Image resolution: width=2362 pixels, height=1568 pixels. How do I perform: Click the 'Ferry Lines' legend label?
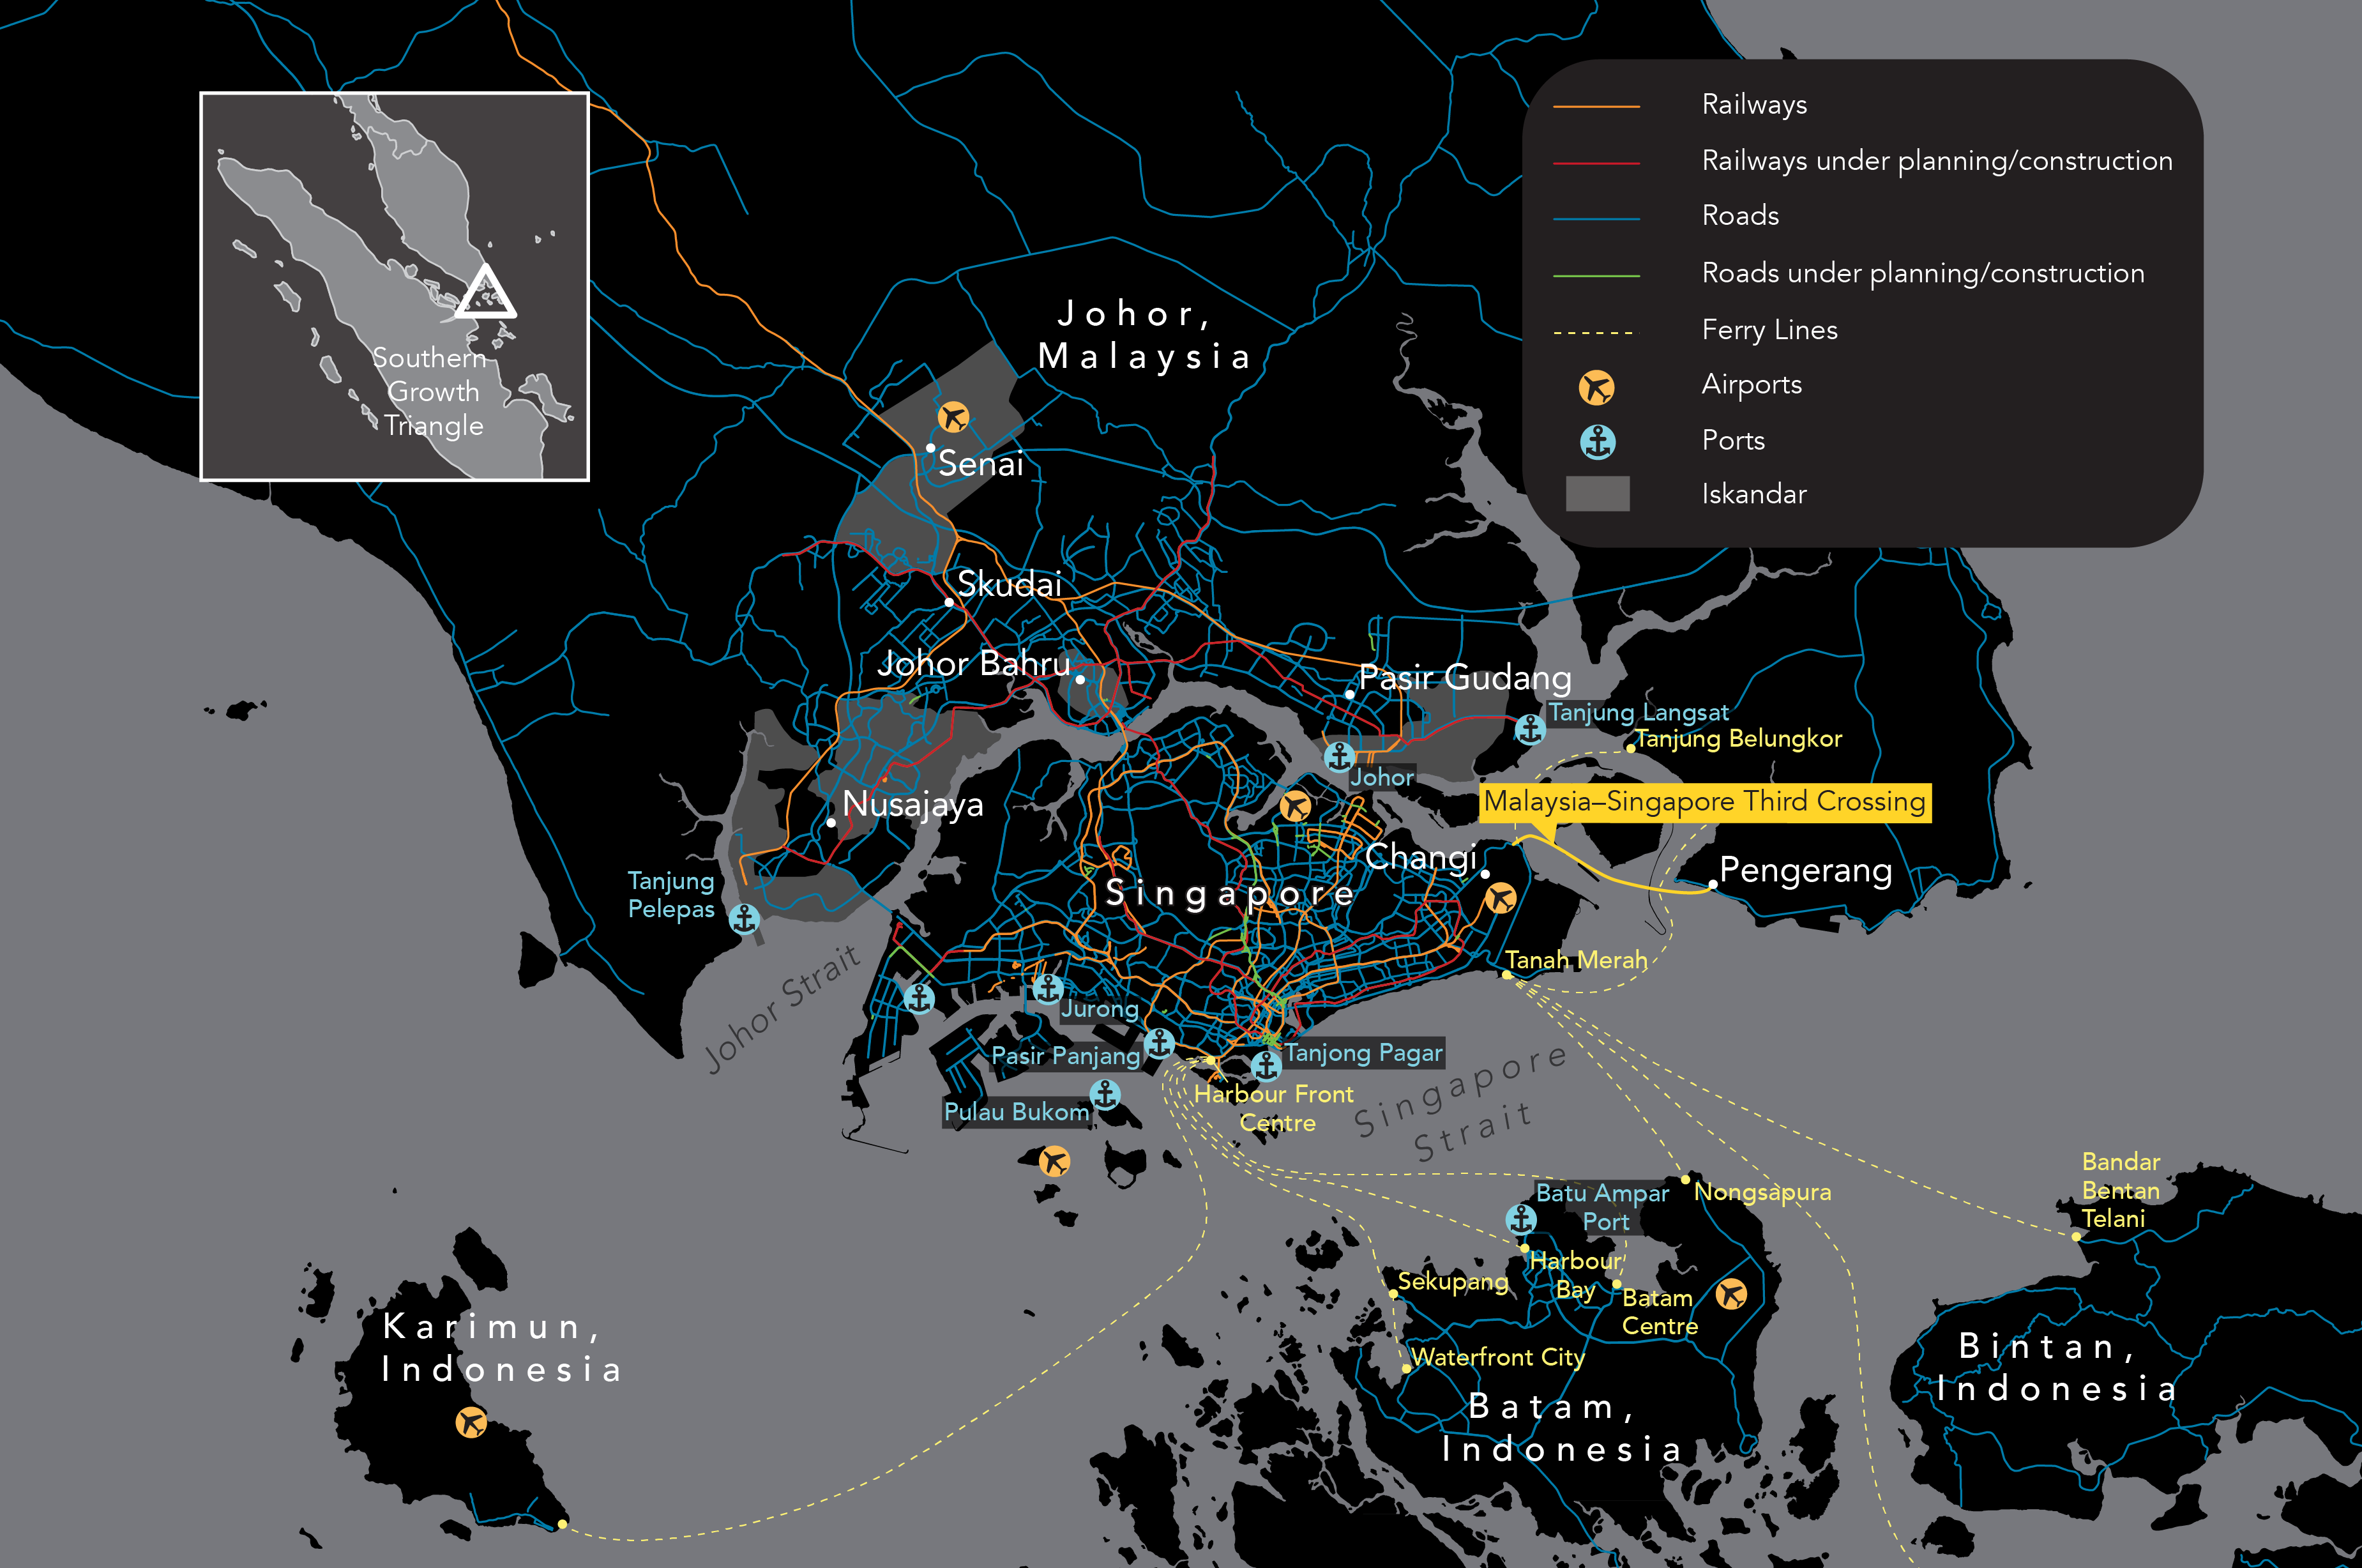point(1769,329)
